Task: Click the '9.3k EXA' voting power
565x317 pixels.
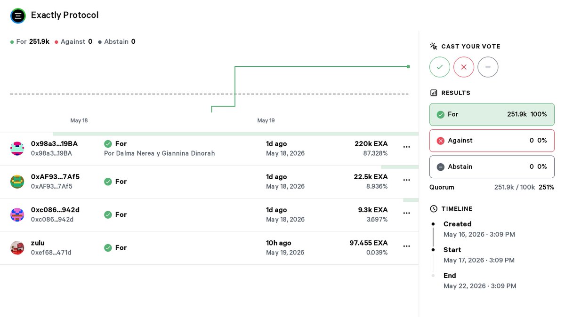Action: (x=373, y=210)
